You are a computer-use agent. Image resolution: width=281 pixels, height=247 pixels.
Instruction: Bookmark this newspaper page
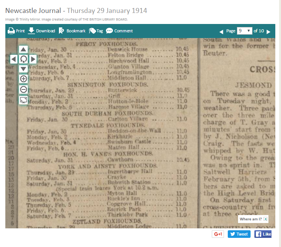tap(72, 31)
